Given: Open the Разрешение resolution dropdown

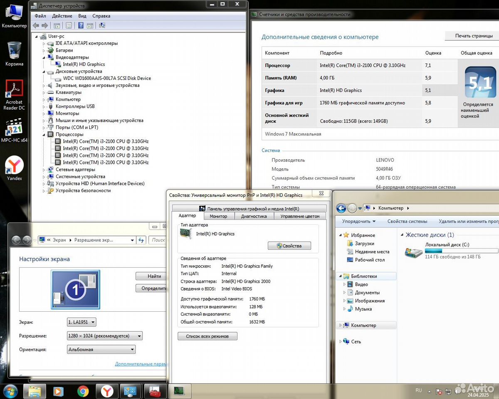Looking at the screenshot, I should pos(104,336).
